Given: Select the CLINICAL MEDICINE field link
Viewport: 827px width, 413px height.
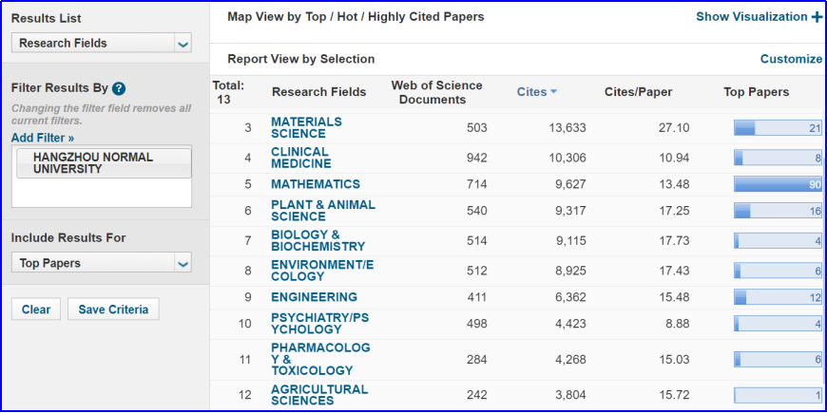Looking at the screenshot, I should pos(299,158).
